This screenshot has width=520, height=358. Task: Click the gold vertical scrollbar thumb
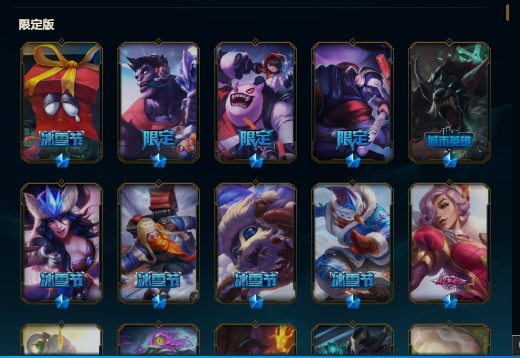[507, 13]
